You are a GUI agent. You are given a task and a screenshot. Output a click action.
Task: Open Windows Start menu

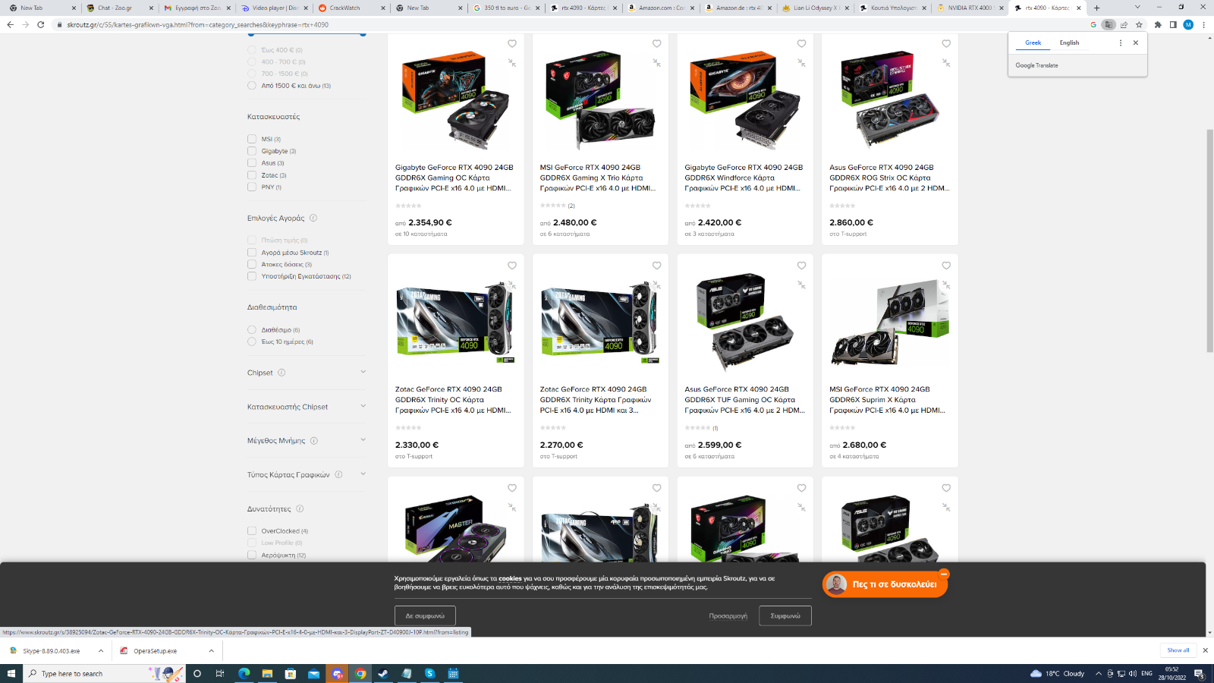(x=11, y=673)
